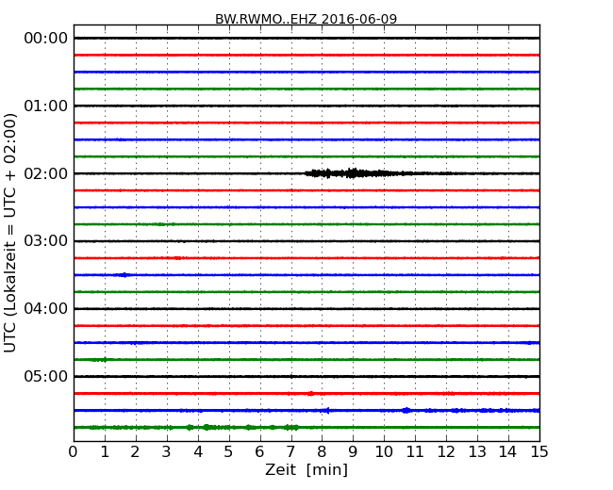Click the x-axis tick label 3
Screen dimensions: 613x490
[167, 452]
